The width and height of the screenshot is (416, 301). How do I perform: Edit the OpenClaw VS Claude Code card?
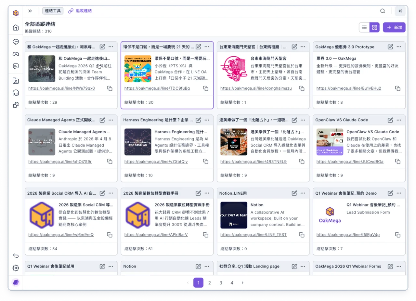pos(390,120)
